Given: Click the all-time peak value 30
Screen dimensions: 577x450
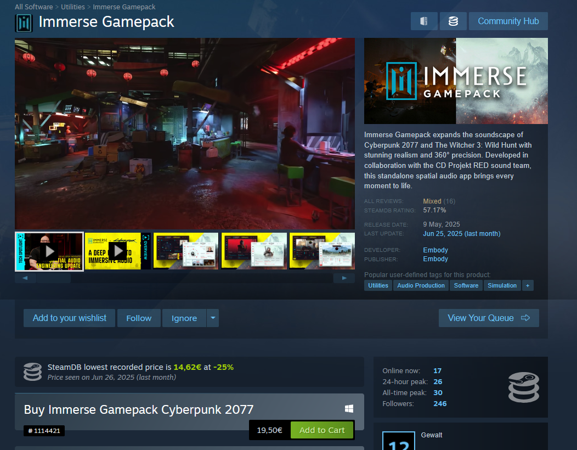Looking at the screenshot, I should (438, 393).
